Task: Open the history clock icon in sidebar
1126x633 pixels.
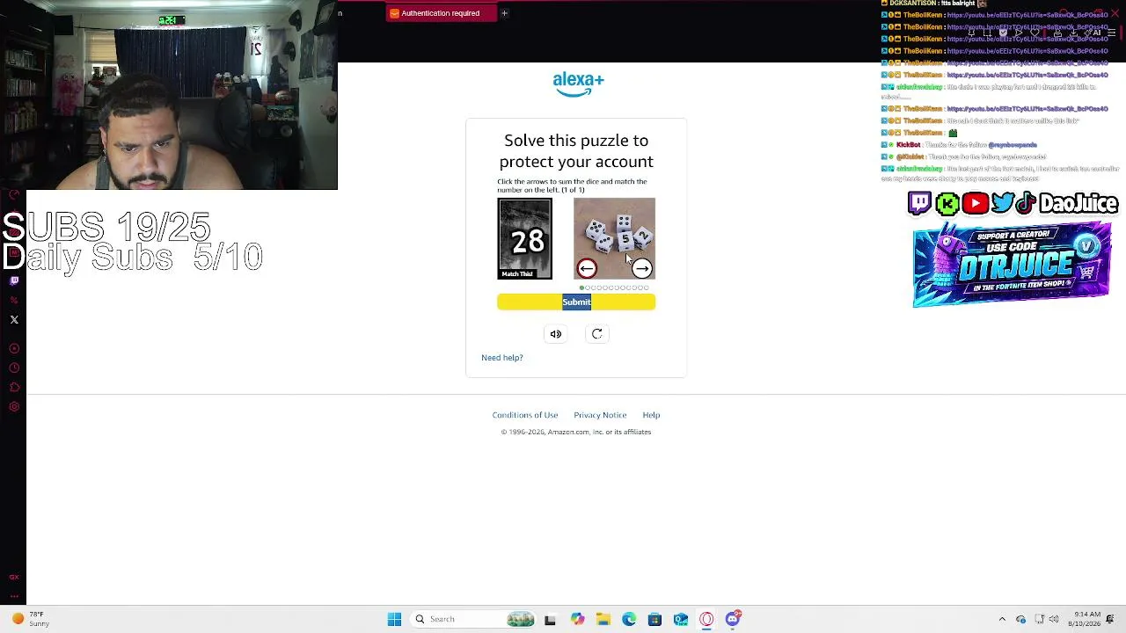Action: coord(14,368)
